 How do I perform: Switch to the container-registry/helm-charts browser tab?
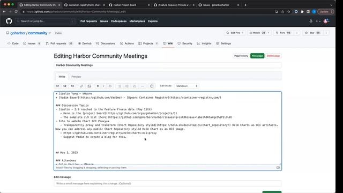pyautogui.click(x=84, y=5)
